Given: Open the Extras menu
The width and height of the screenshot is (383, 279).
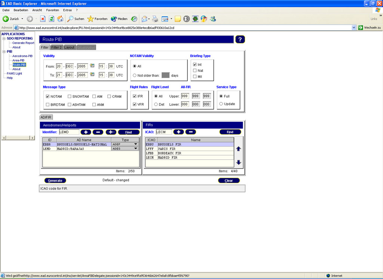Looking at the screenshot, I should pos(67,10).
